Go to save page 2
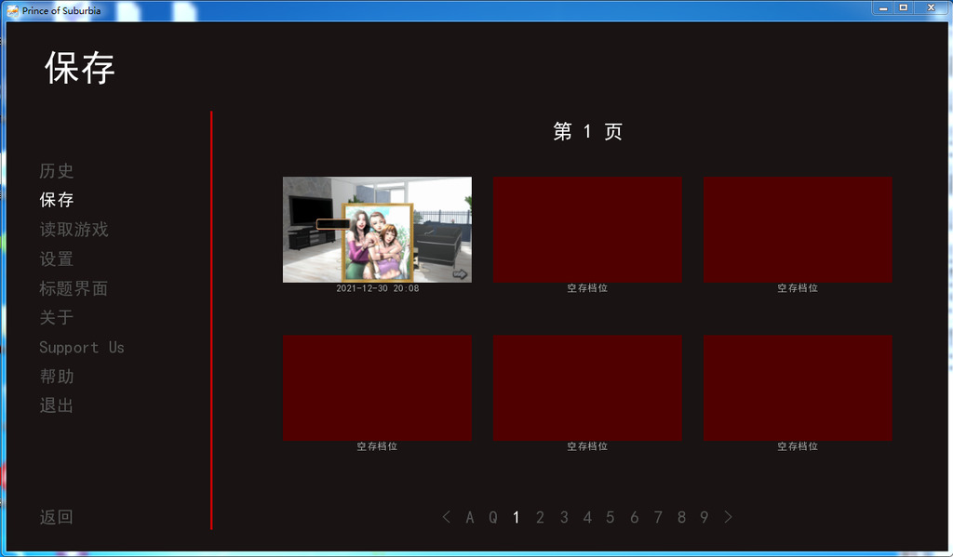This screenshot has width=953, height=557. [x=540, y=517]
